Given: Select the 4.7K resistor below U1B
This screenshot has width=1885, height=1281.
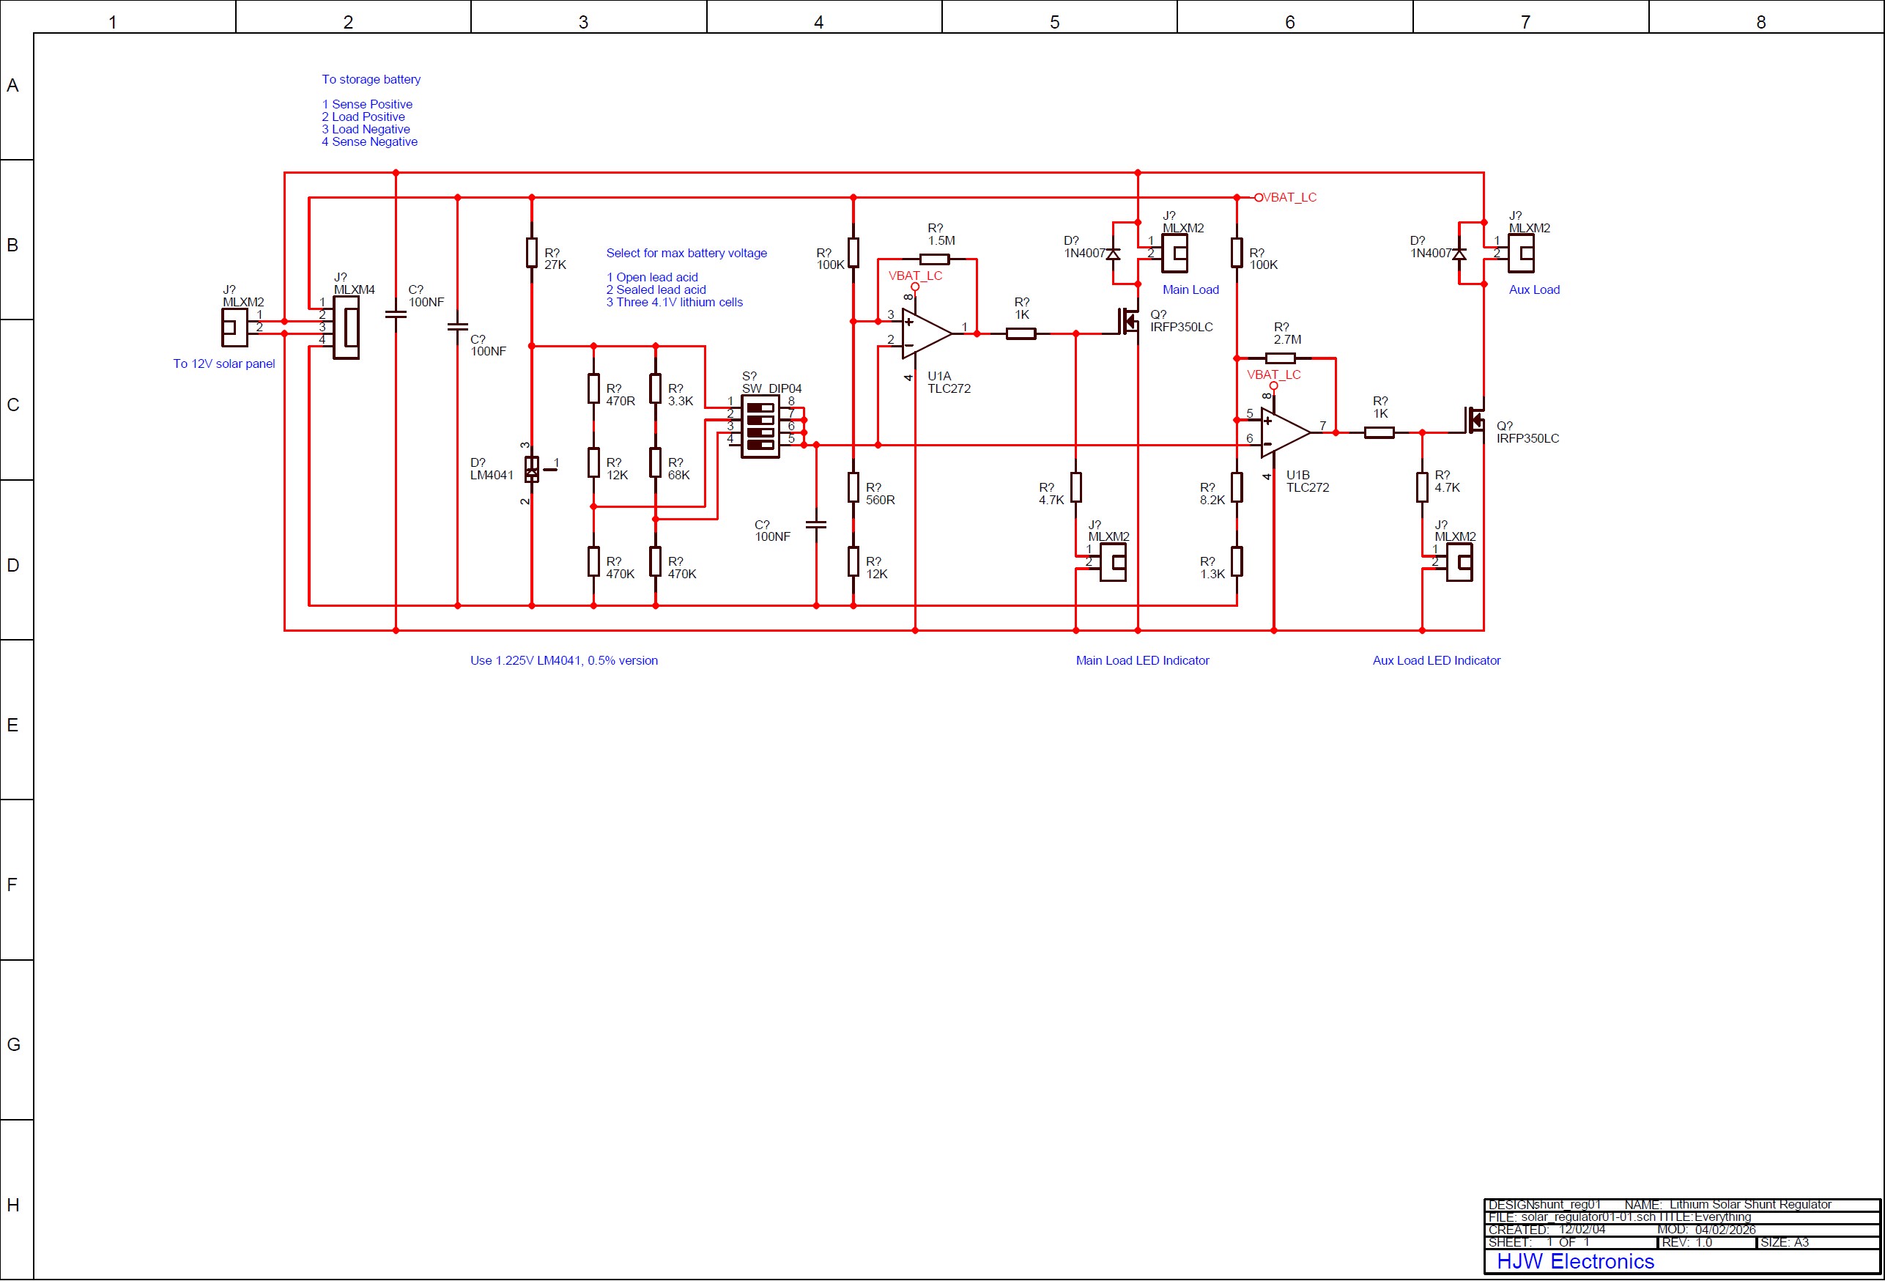Looking at the screenshot, I should pos(1422,487).
